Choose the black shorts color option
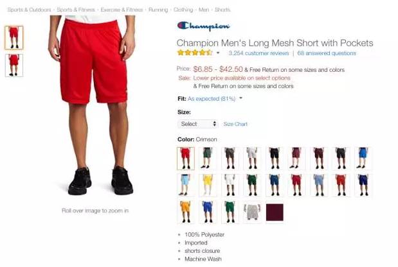 pyautogui.click(x=275, y=158)
